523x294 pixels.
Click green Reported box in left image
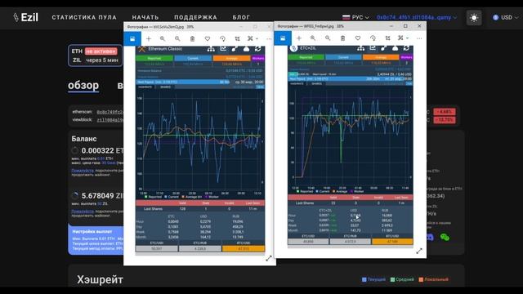click(x=154, y=58)
